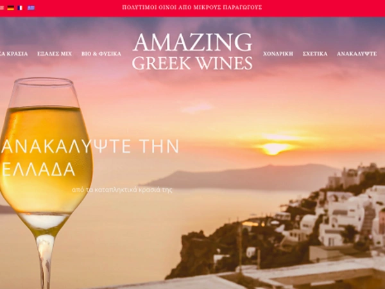Select the Greek flag language option
385x289 pixels.
point(31,8)
